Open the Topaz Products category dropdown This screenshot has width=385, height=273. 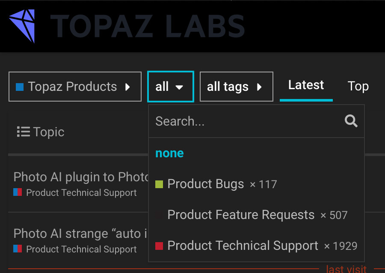pos(75,87)
